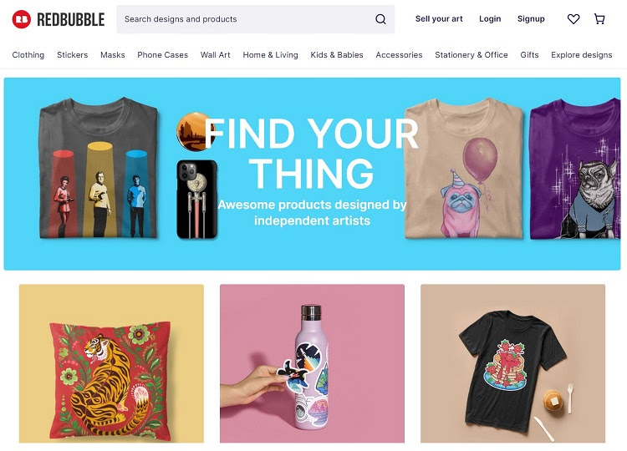Click the round planet sticker image
Screen dimensions: 627x451
tap(194, 131)
